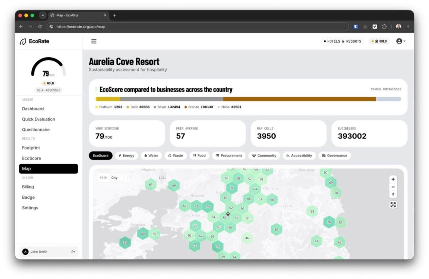Open the user account dropdown
429x279 pixels.
[x=401, y=41]
